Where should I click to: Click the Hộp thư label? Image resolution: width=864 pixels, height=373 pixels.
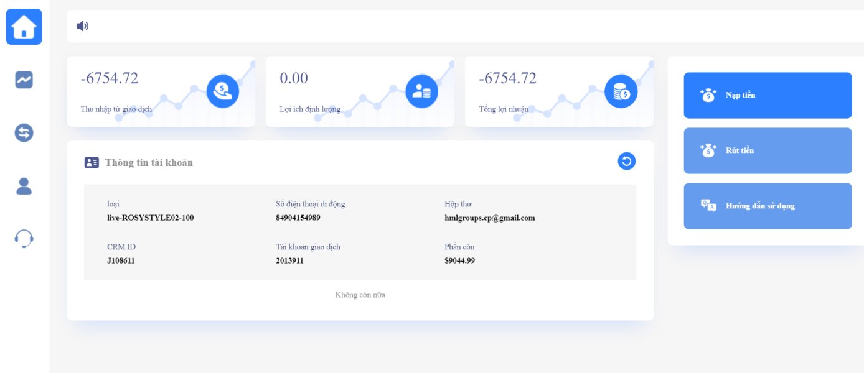pyautogui.click(x=458, y=204)
